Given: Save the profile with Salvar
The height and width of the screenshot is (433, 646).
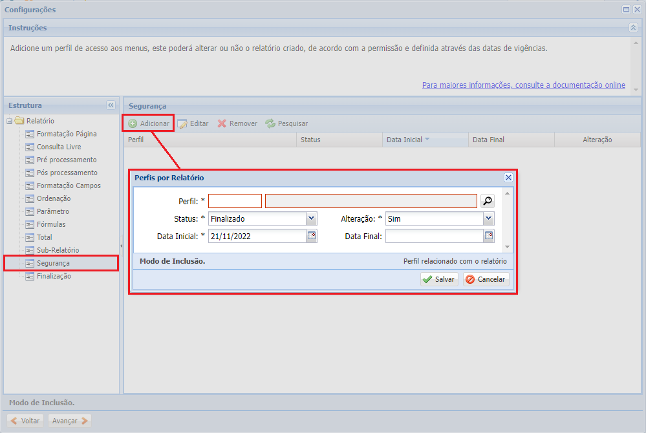Looking at the screenshot, I should point(439,279).
